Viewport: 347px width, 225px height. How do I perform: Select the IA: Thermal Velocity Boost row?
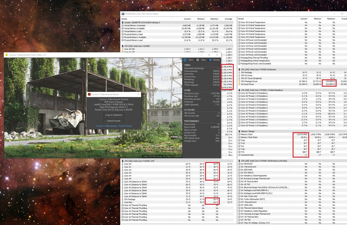click(x=292, y=208)
